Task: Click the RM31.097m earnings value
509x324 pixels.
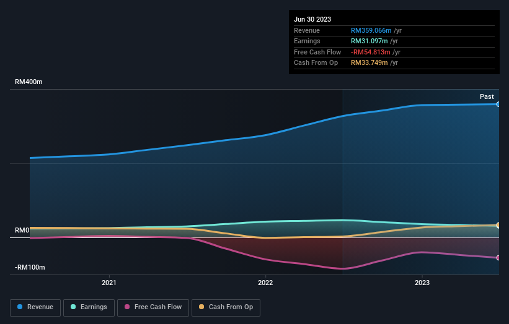Action: click(x=369, y=41)
